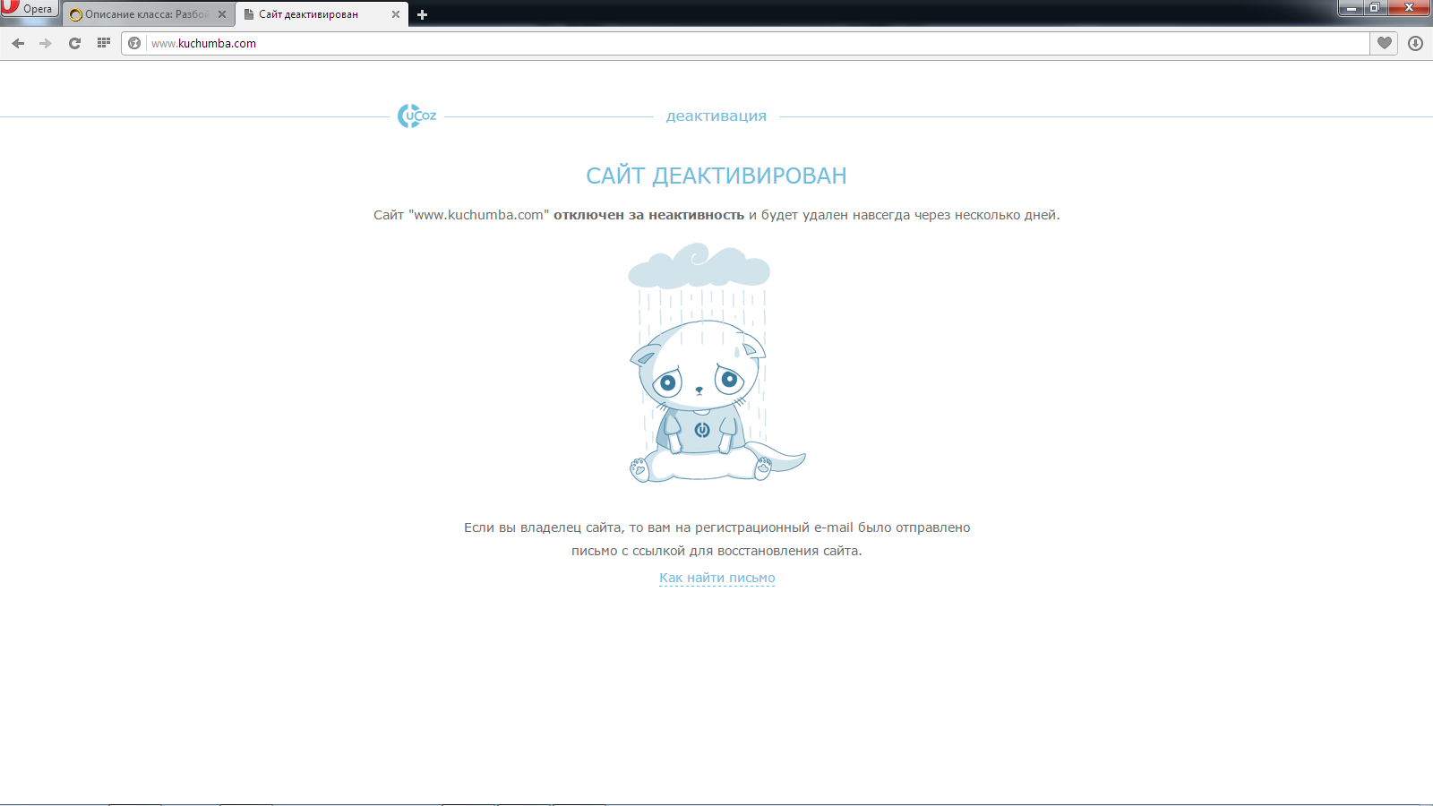This screenshot has width=1433, height=806.
Task: Click the site info globe icon
Action: pyautogui.click(x=134, y=43)
